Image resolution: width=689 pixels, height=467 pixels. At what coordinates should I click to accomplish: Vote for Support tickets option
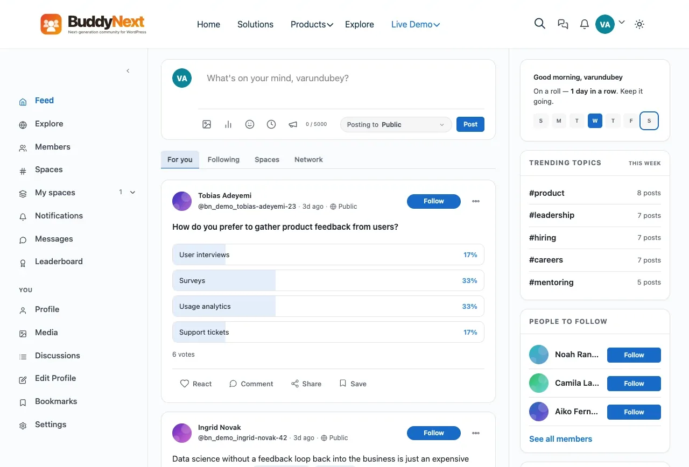pos(328,332)
